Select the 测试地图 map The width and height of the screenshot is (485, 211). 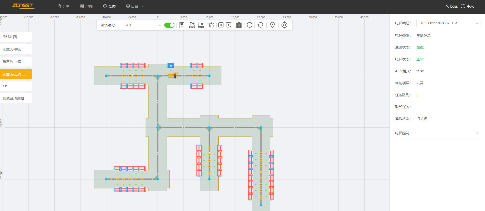click(16, 37)
